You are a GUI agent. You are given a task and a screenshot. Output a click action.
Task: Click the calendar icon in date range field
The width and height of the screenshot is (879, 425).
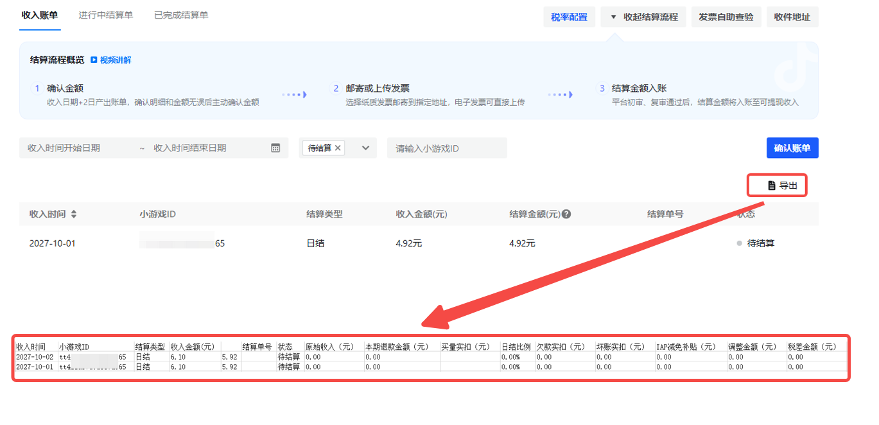275,148
